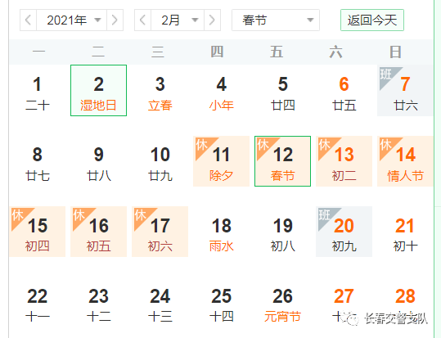Open the 2月 month dropdown
441x338 pixels.
[x=178, y=20]
